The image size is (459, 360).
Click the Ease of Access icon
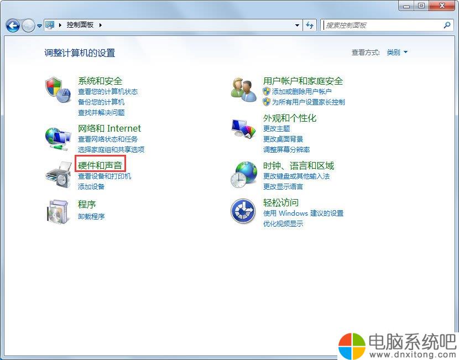(x=243, y=211)
